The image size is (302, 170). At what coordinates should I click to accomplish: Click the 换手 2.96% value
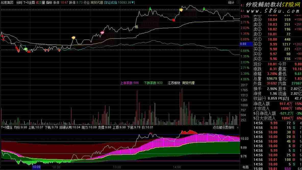272,89
